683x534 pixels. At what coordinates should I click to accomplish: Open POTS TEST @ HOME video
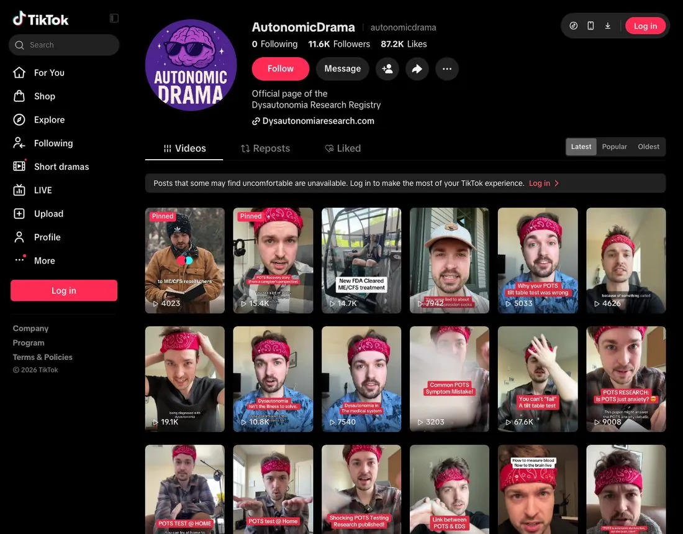184,489
